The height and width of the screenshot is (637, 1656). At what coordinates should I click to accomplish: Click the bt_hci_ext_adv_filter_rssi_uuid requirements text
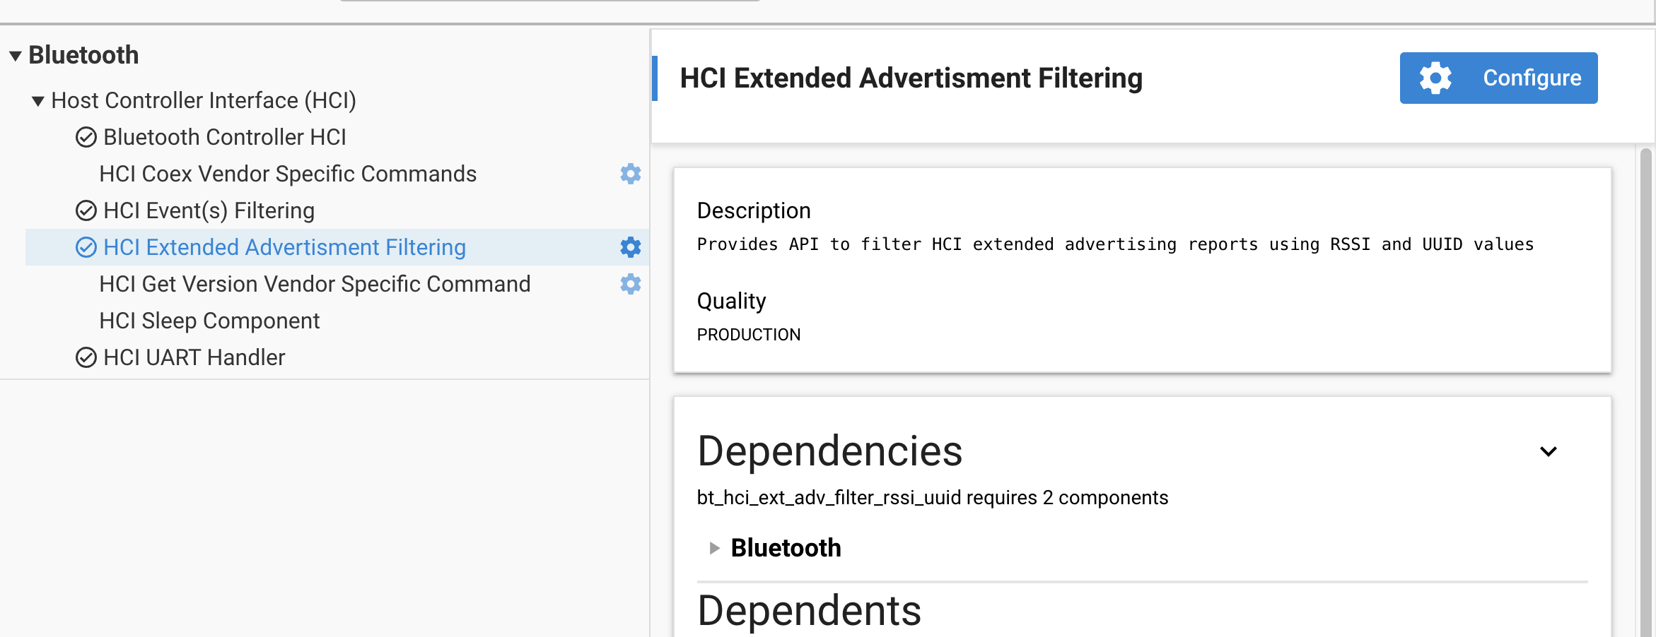click(932, 497)
